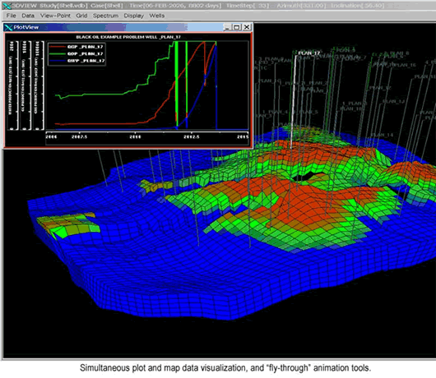Click the green legend entry for PLAN_17
This screenshot has width=436, height=378.
tap(77, 53)
